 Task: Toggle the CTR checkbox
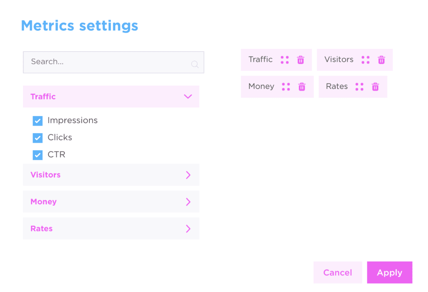(x=38, y=155)
